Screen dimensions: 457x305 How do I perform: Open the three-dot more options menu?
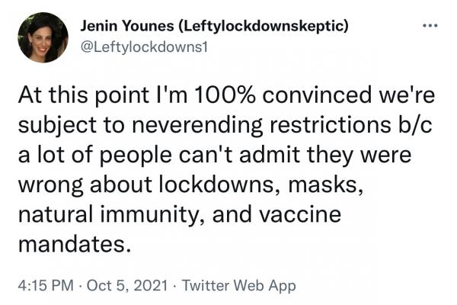coord(430,24)
